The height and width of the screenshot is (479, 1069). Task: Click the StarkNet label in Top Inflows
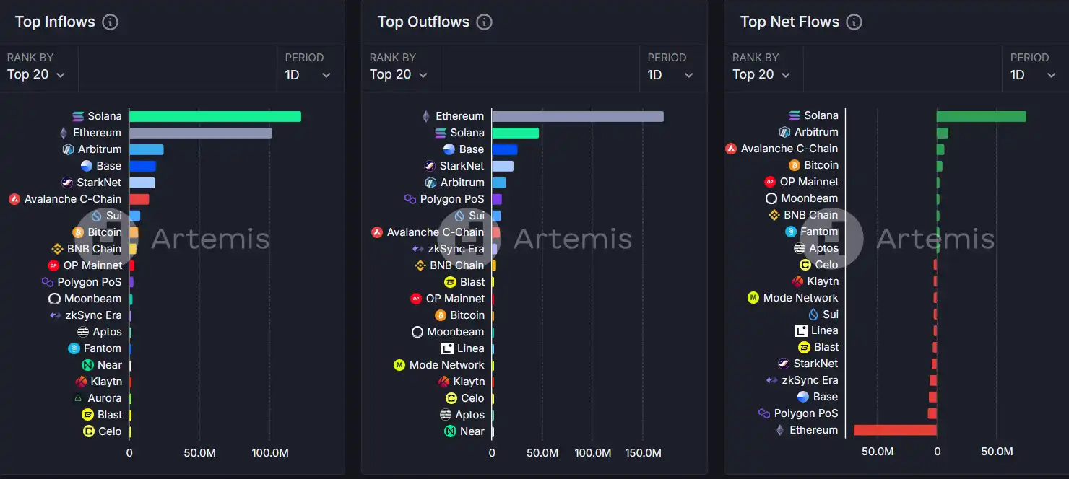coord(99,183)
